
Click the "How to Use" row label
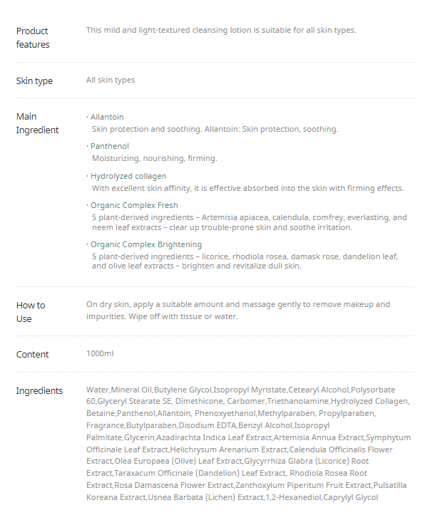click(x=31, y=312)
